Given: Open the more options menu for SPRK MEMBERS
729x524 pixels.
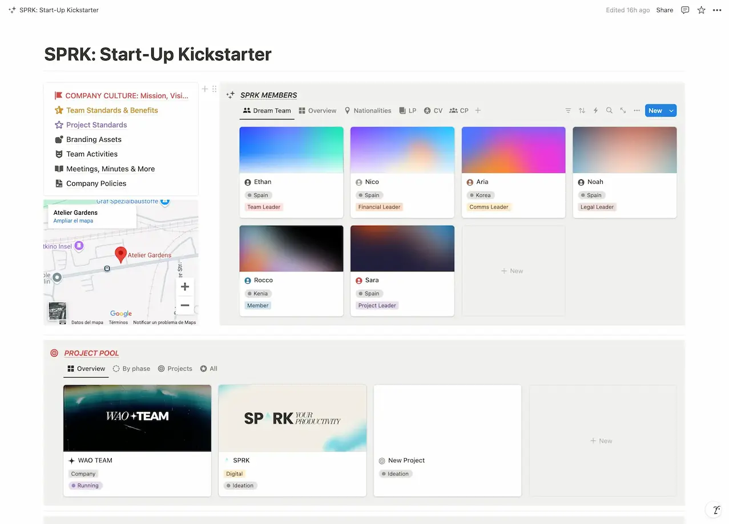Looking at the screenshot, I should [637, 110].
